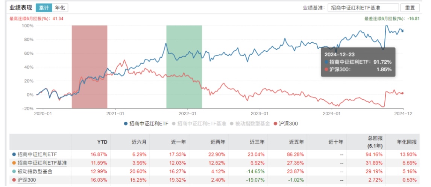Click teal dot beside 被动指数型基金 row
This screenshot has height=187, width=431.
coord(14,171)
